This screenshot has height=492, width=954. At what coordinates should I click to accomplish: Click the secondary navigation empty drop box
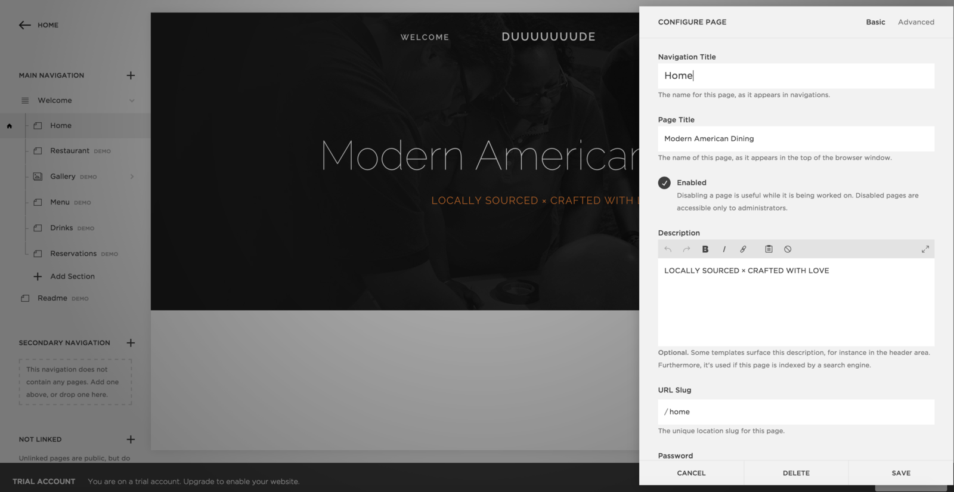click(75, 382)
